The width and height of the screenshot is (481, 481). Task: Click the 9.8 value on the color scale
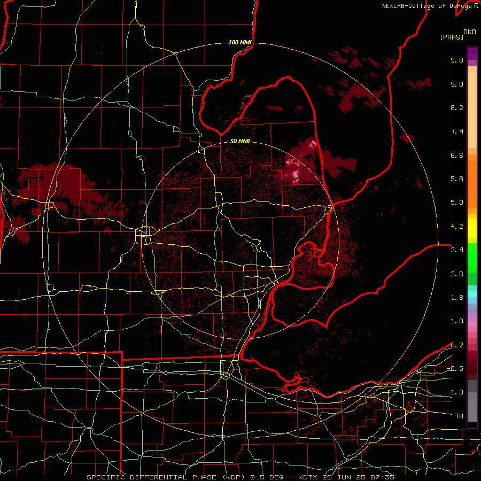click(x=457, y=60)
